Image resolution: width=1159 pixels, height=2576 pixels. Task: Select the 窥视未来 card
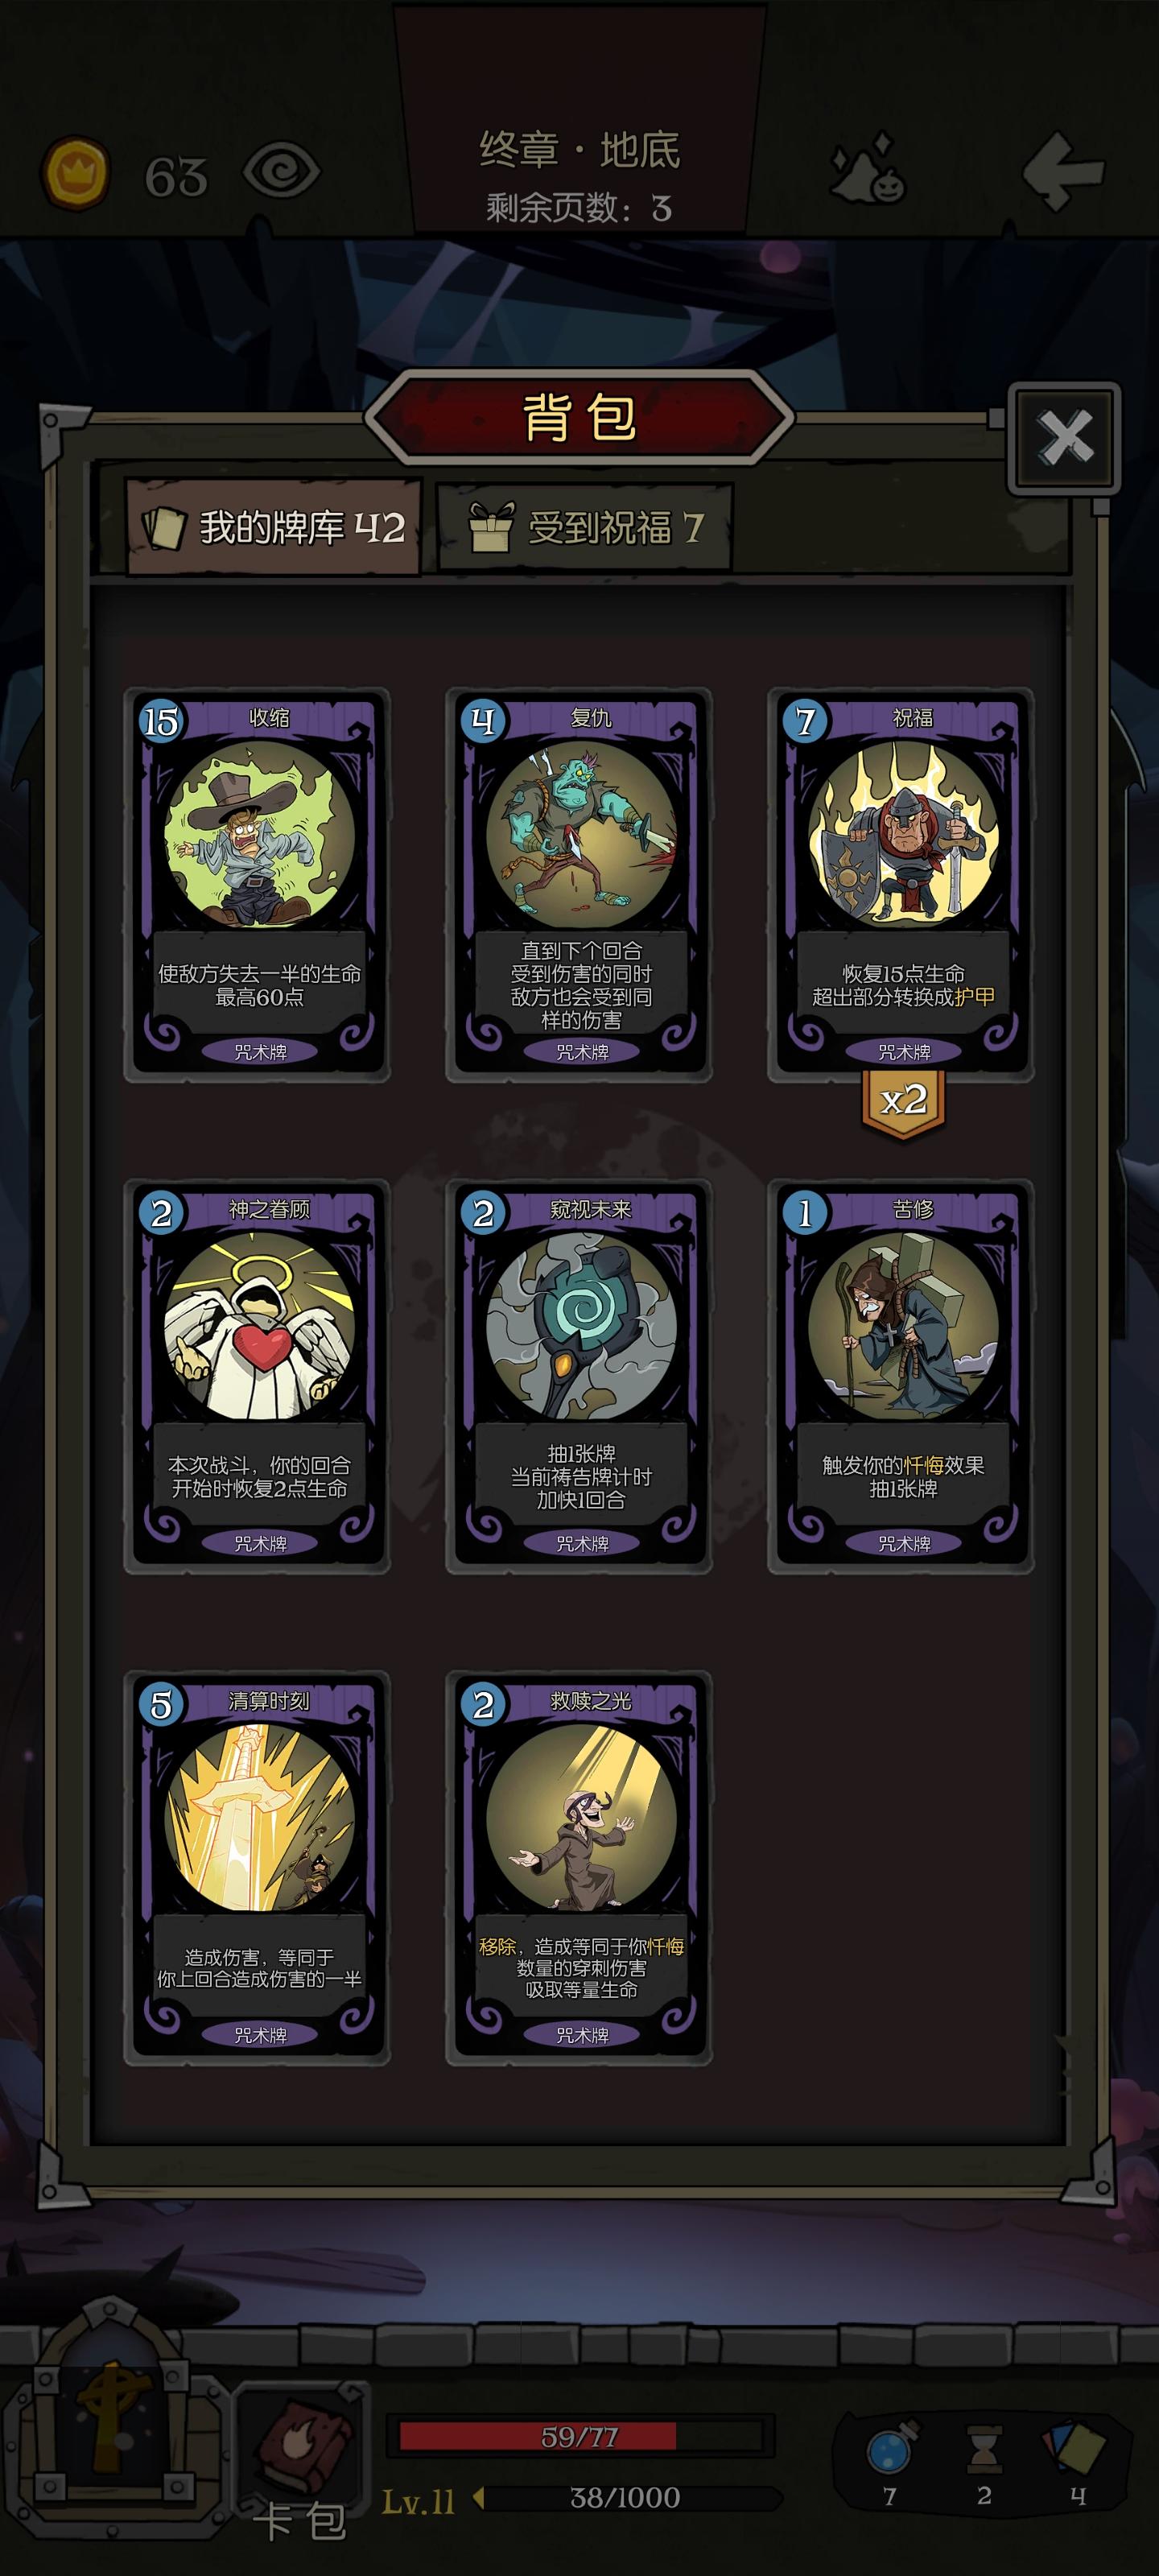(579, 1377)
